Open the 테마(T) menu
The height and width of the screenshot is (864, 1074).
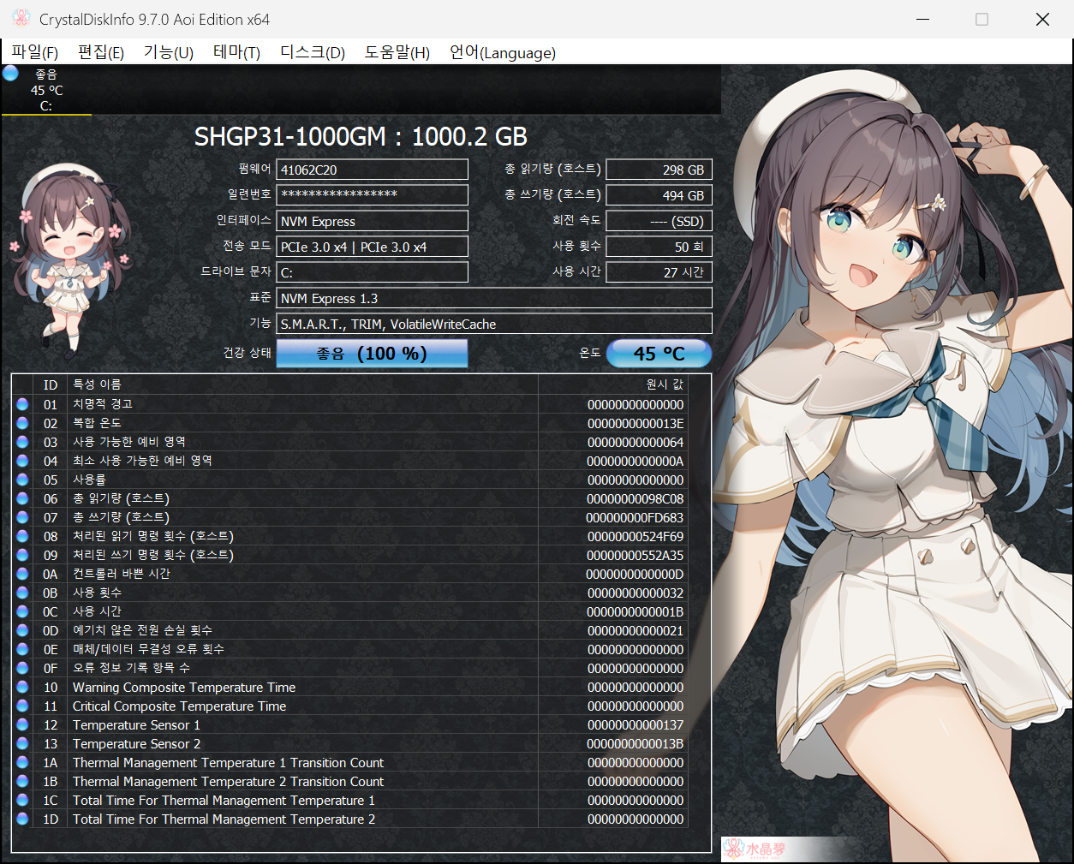[236, 52]
